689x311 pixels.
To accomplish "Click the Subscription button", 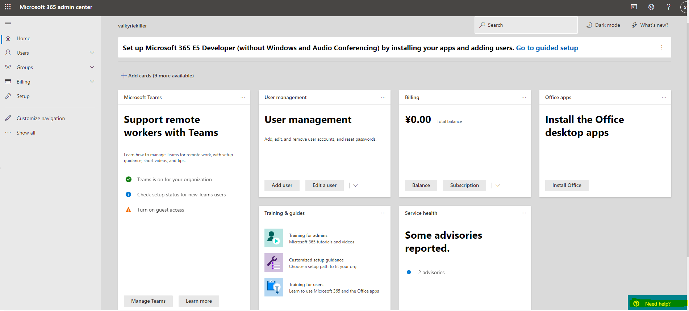I will click(464, 186).
